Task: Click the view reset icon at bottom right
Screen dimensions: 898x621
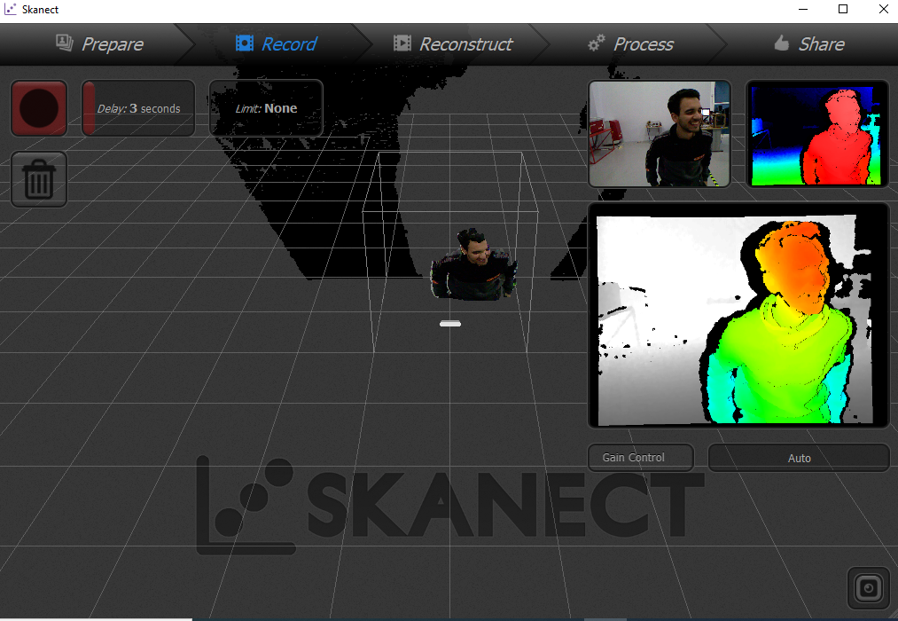Action: pyautogui.click(x=868, y=588)
